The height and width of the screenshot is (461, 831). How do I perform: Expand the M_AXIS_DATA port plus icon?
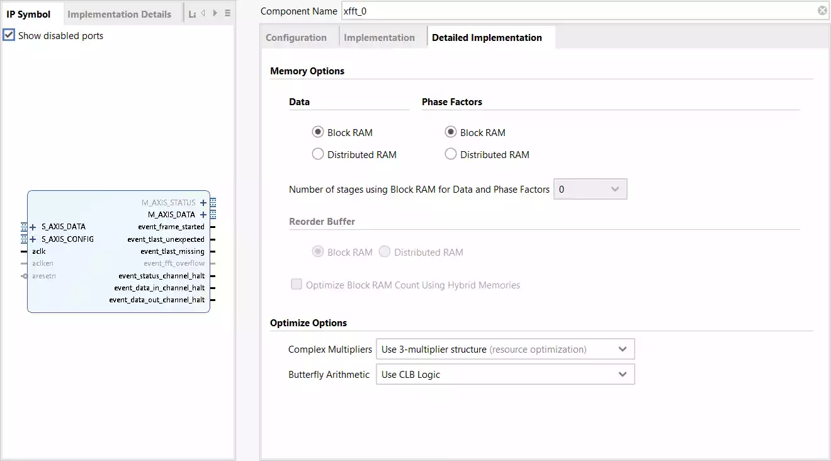coord(203,215)
